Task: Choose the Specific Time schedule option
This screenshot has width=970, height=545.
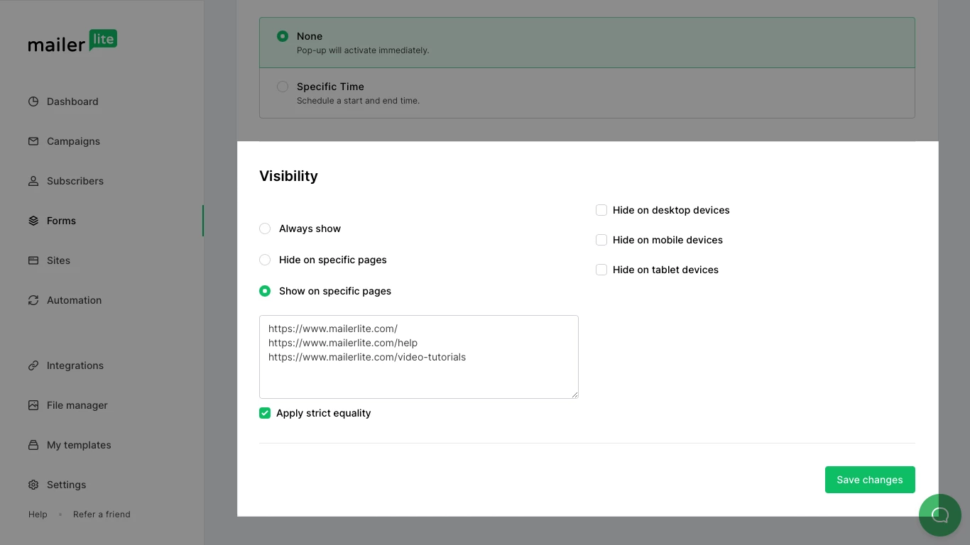Action: (x=283, y=87)
